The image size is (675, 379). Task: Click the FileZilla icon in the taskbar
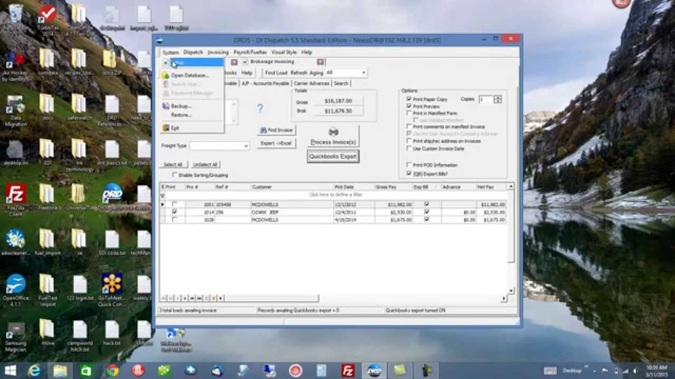pyautogui.click(x=348, y=371)
